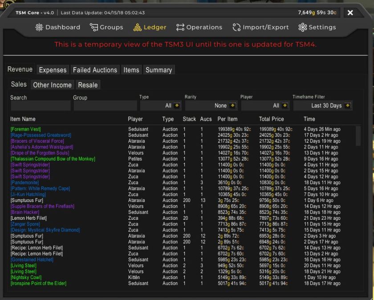Switch to the Expenses tab

coord(53,70)
